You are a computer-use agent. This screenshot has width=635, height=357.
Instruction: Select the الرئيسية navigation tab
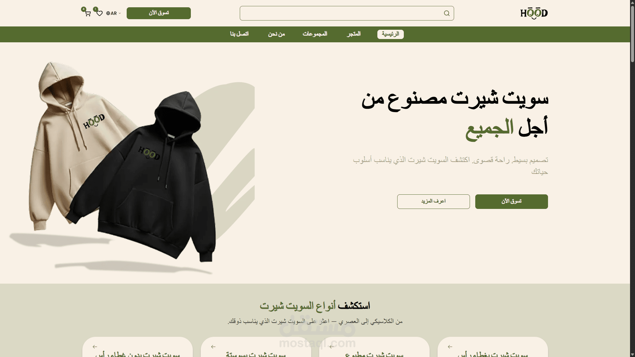pos(390,34)
